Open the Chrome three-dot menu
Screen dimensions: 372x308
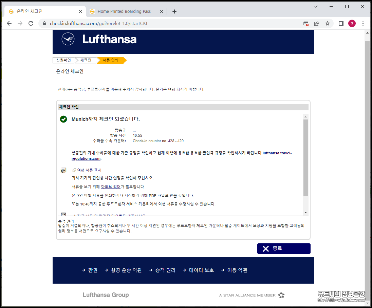click(x=363, y=23)
